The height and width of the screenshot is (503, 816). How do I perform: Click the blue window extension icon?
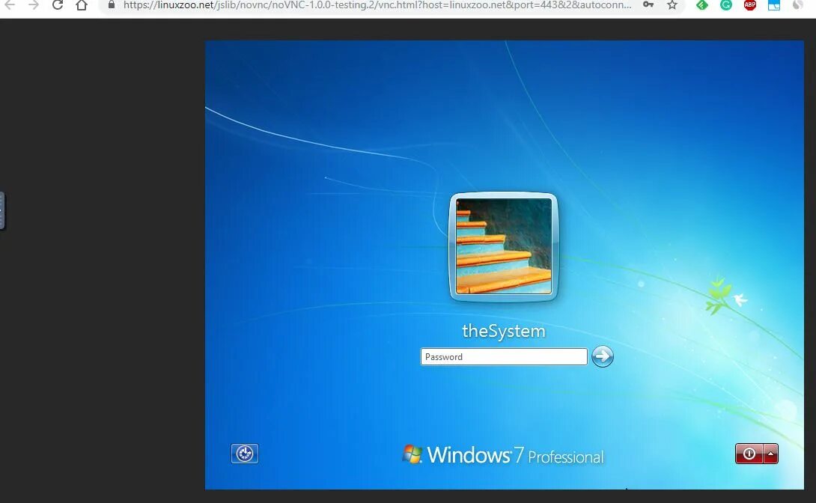(x=774, y=5)
